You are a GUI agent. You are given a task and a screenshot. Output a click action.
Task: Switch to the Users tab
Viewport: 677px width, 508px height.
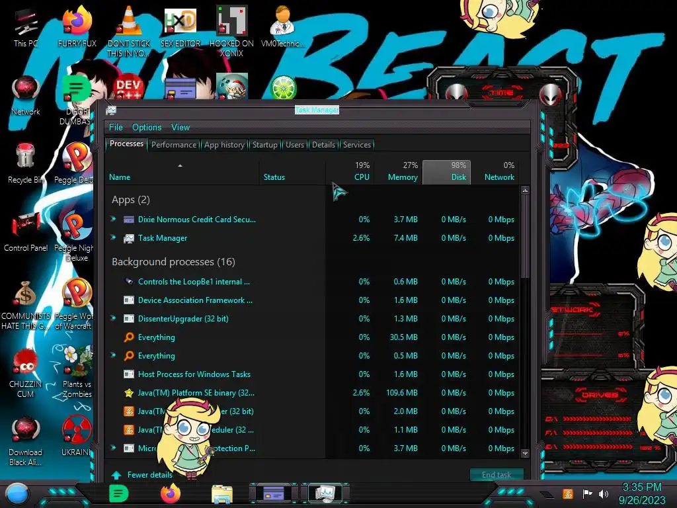pos(295,145)
